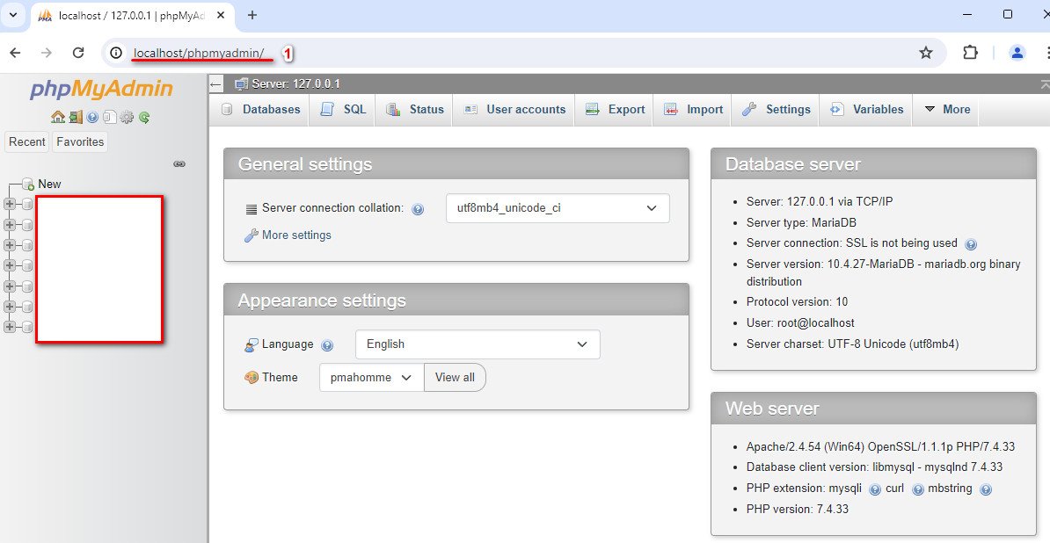
Task: Click text 'User: root@localhost'
Action: coord(800,322)
